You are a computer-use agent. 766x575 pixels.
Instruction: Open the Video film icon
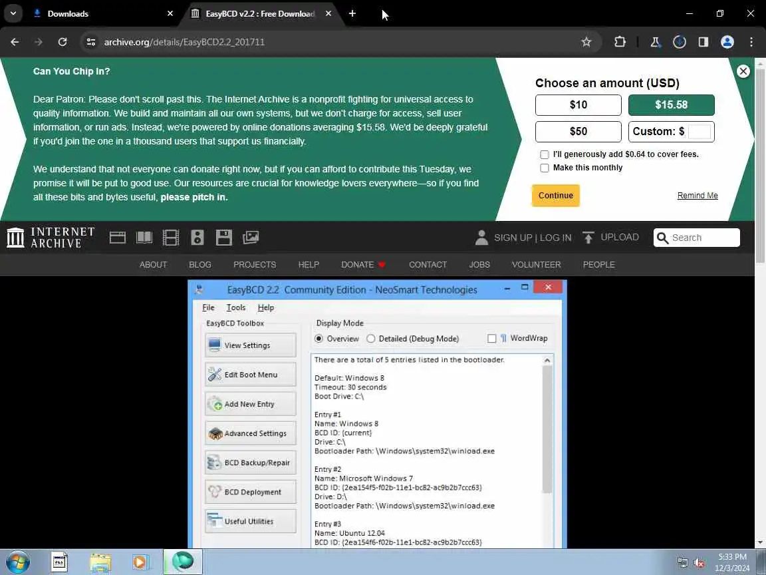tap(170, 238)
